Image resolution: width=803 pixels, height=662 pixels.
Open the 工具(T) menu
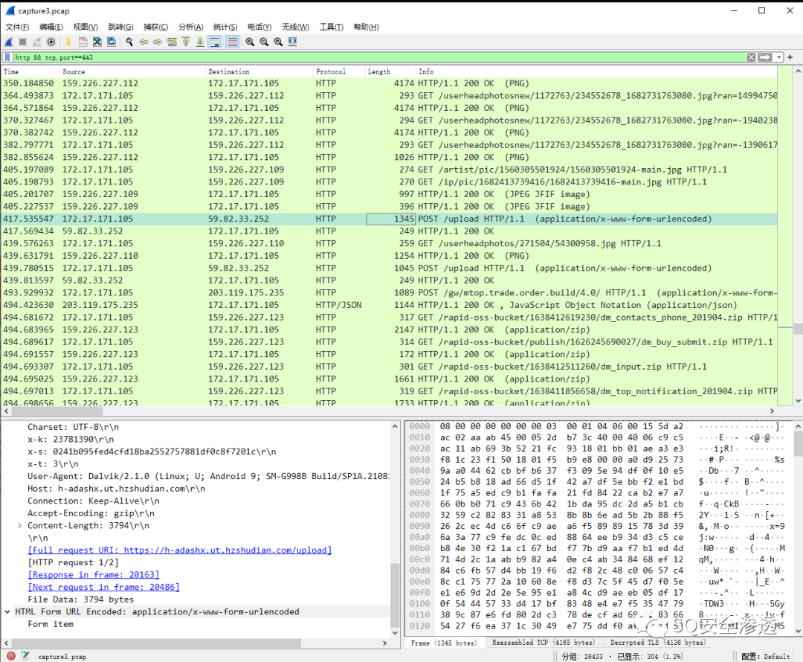coord(332,27)
